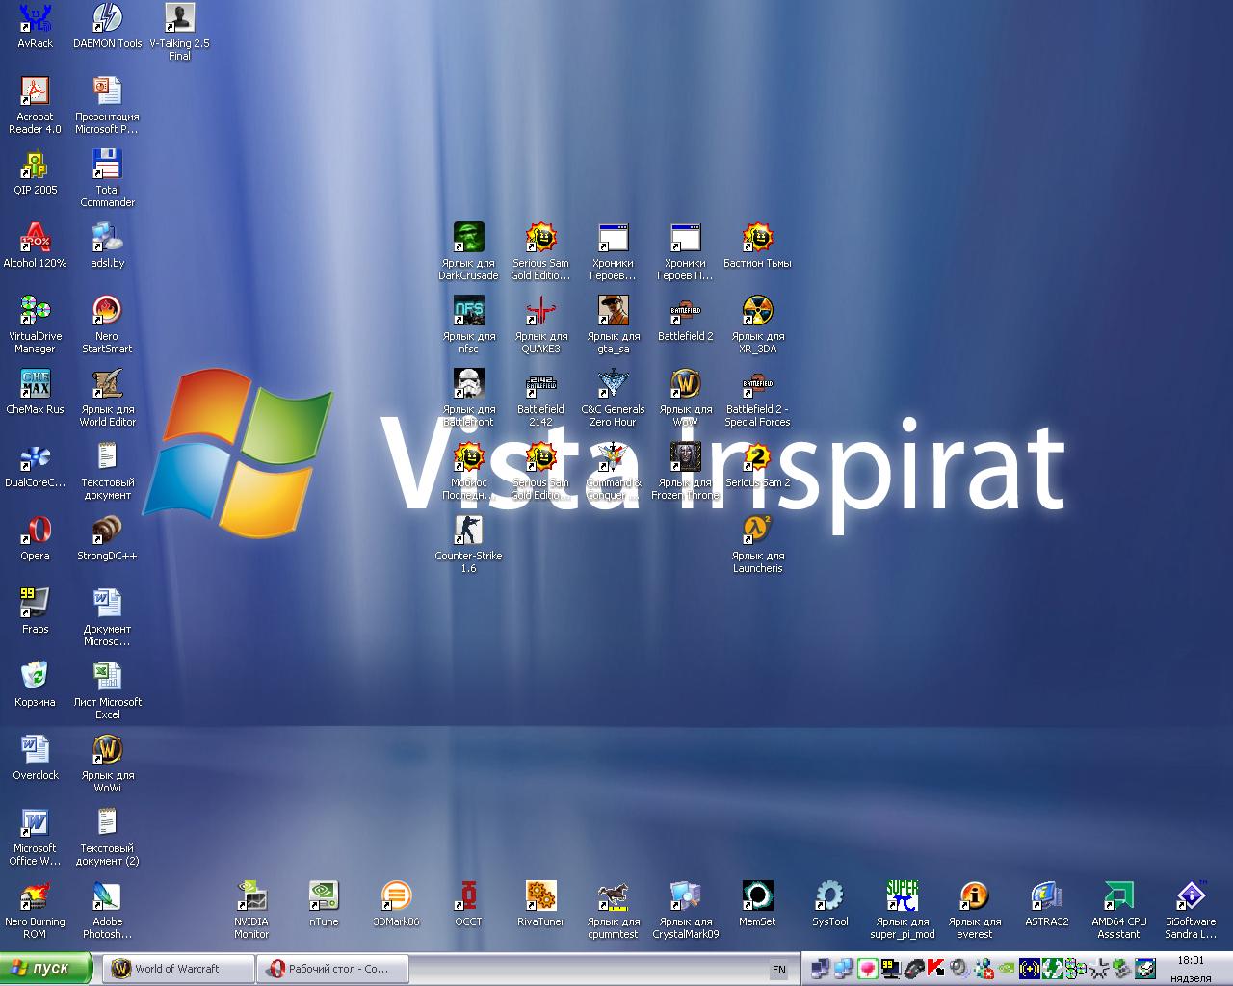Select the nfsc game shortcut
This screenshot has width=1233, height=986.
pos(468,310)
